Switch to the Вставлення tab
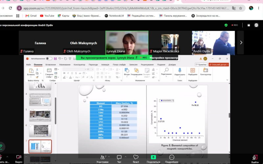Viewport: 263px width, 164px height. tap(51, 65)
